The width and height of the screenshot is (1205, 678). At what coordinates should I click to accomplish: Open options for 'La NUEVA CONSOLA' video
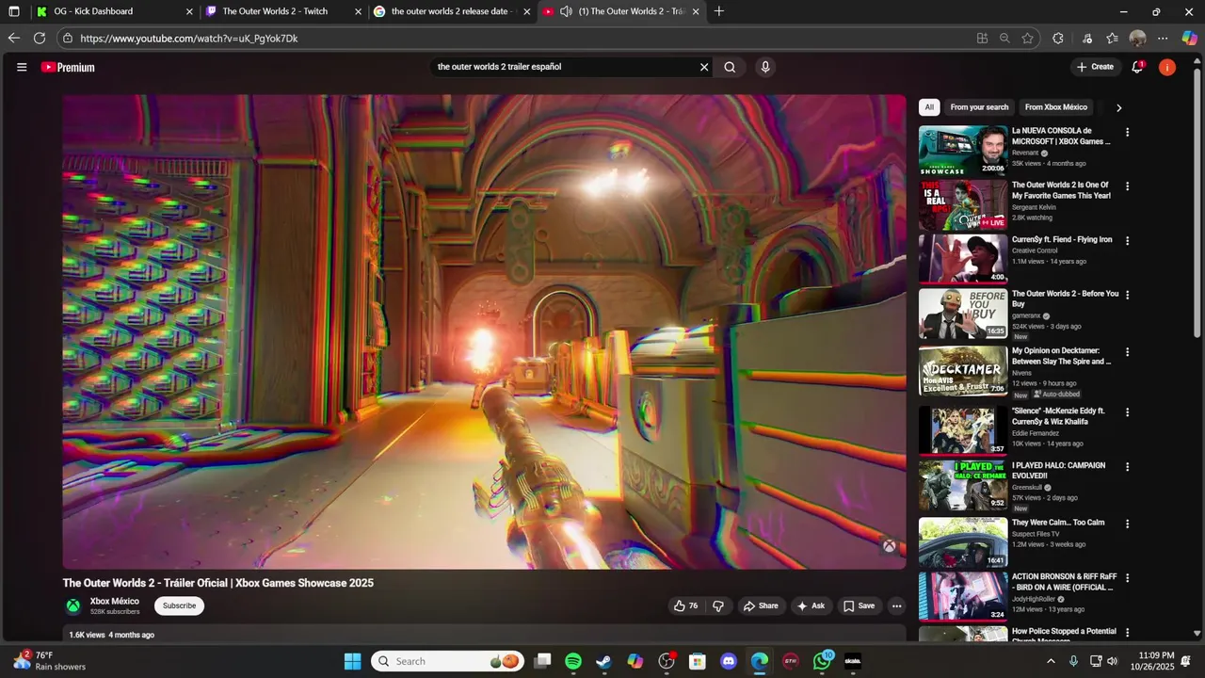tap(1127, 133)
